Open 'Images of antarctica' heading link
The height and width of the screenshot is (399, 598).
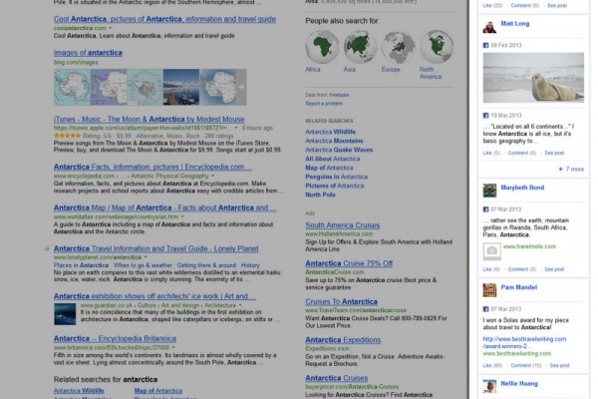pos(89,52)
